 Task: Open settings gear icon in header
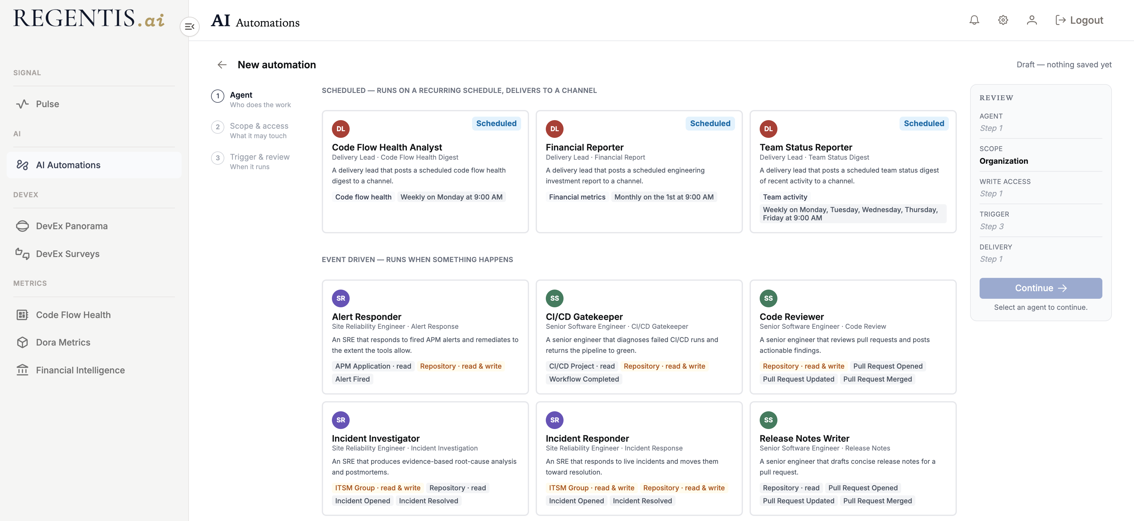coord(1003,20)
